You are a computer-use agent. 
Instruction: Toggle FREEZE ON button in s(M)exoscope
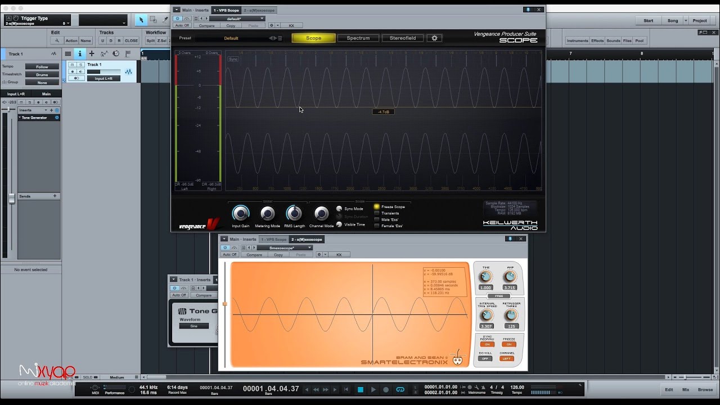point(509,344)
